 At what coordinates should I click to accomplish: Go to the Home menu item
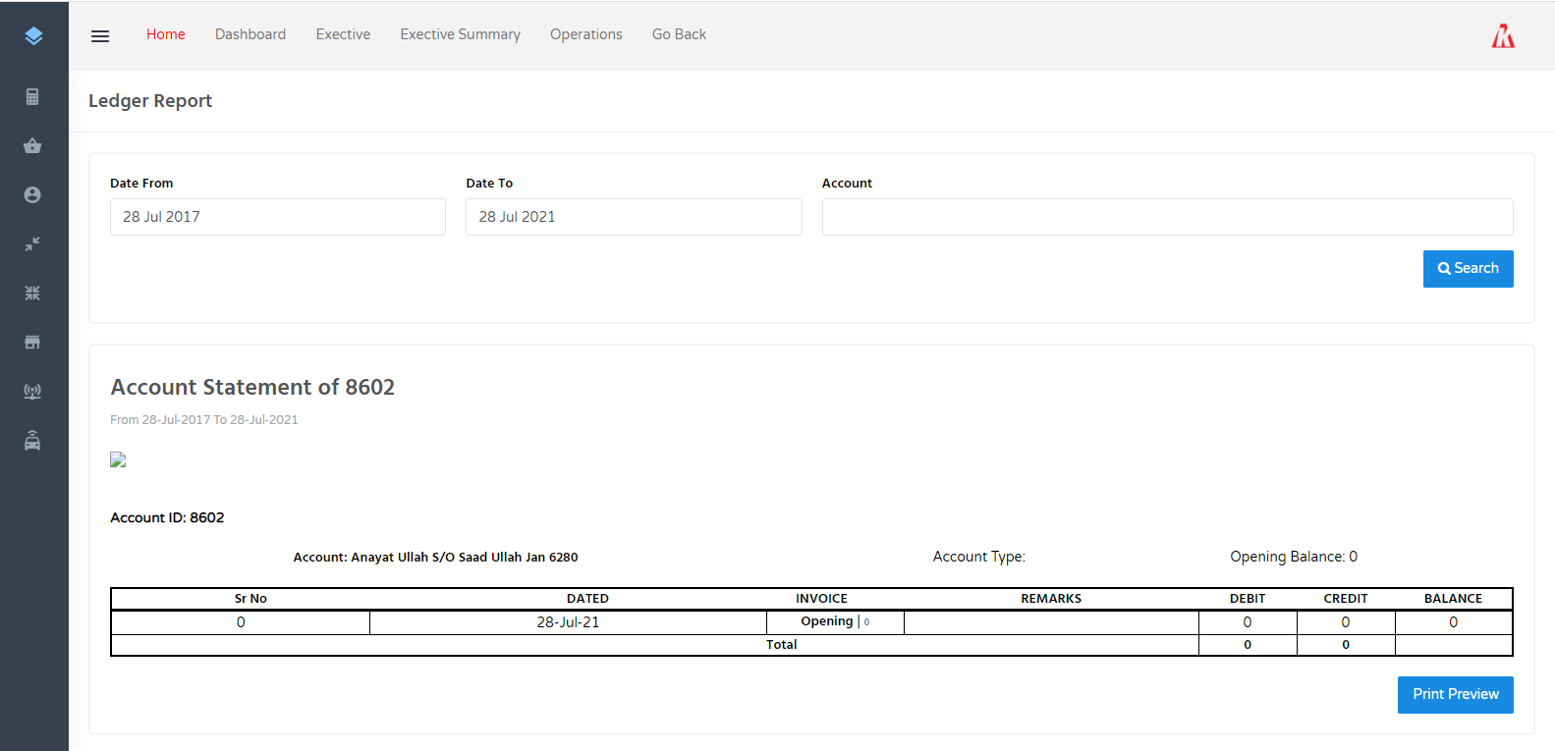click(x=166, y=34)
